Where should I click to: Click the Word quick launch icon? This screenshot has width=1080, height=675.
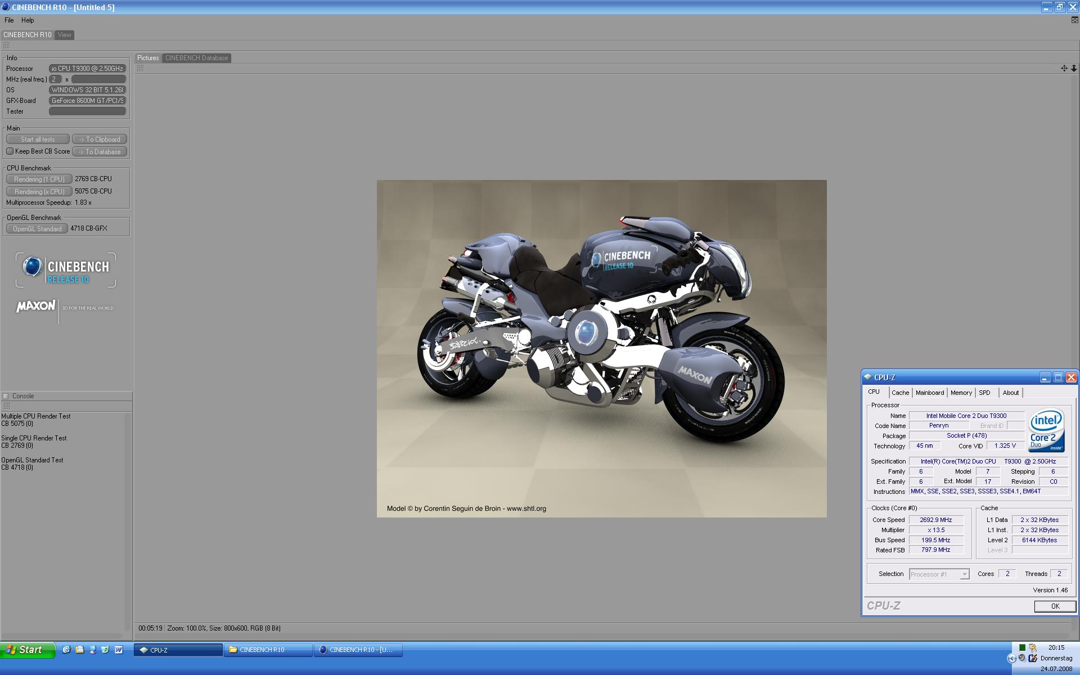click(x=119, y=650)
